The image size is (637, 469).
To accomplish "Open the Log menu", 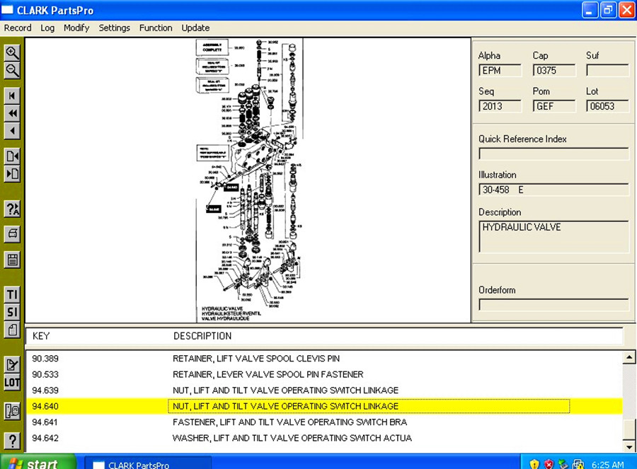I will (47, 28).
